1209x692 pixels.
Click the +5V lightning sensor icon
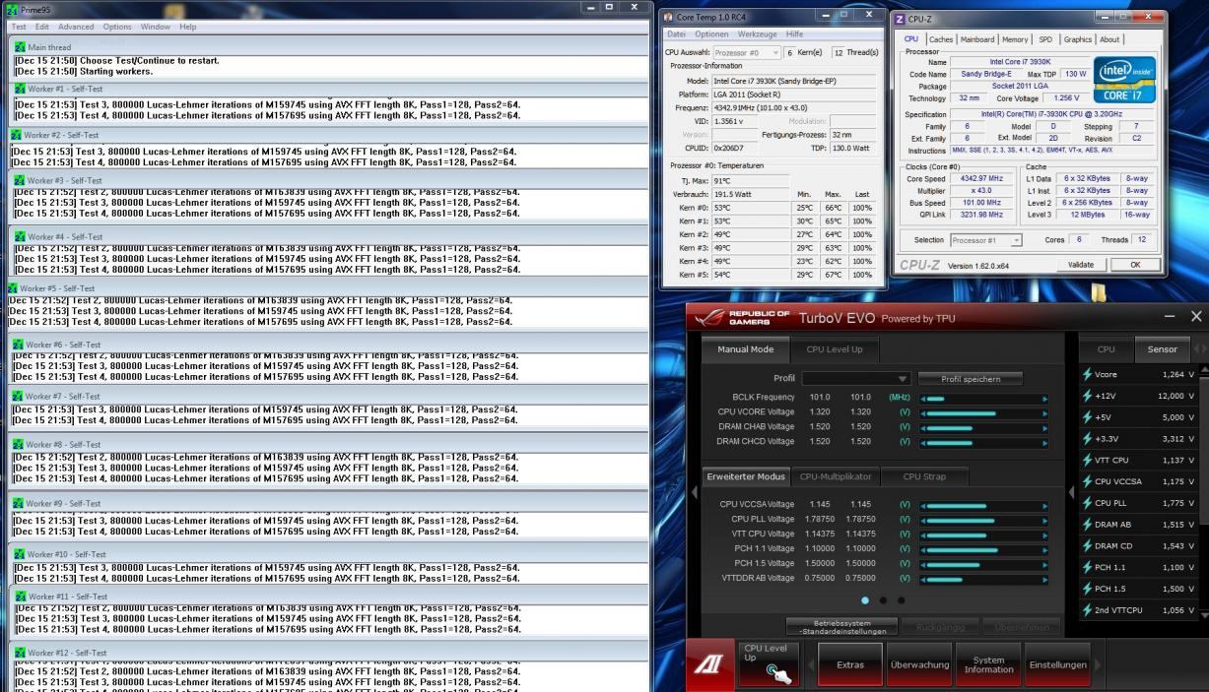(1087, 417)
